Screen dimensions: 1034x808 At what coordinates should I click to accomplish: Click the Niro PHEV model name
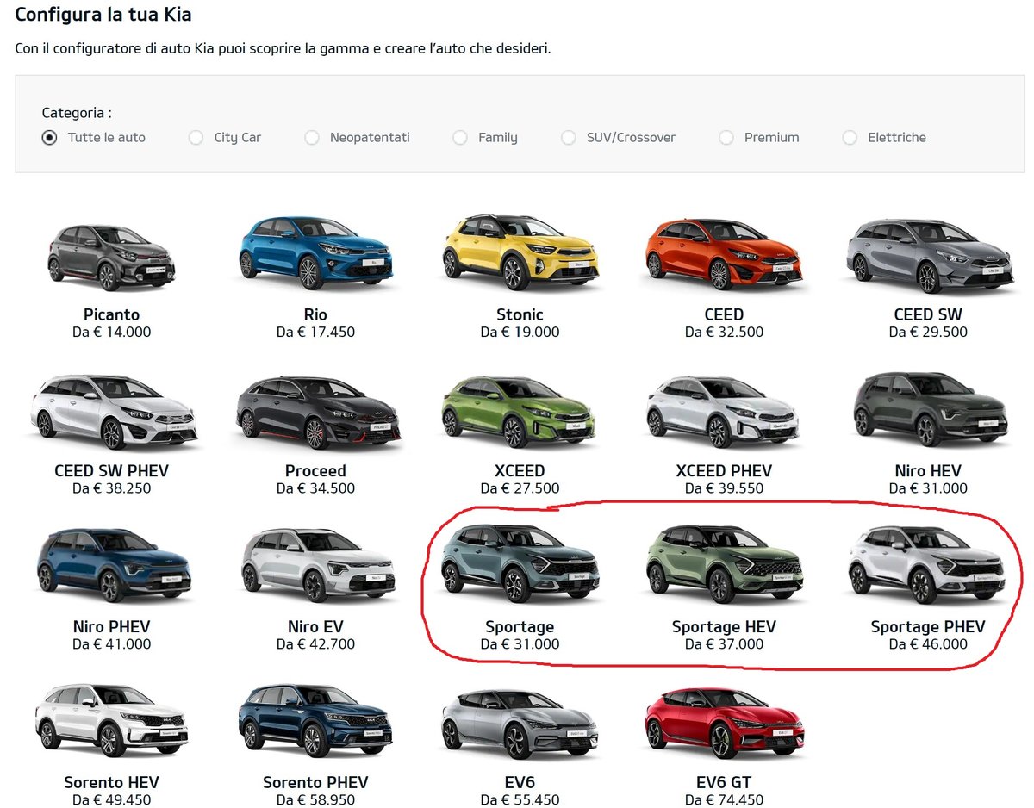click(111, 627)
